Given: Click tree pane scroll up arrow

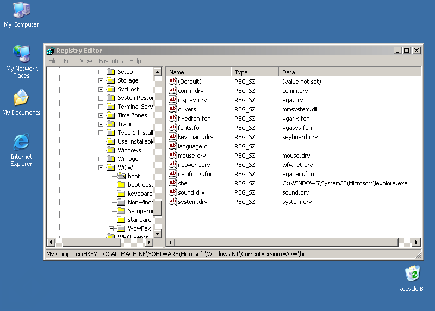Looking at the screenshot, I should [x=158, y=72].
